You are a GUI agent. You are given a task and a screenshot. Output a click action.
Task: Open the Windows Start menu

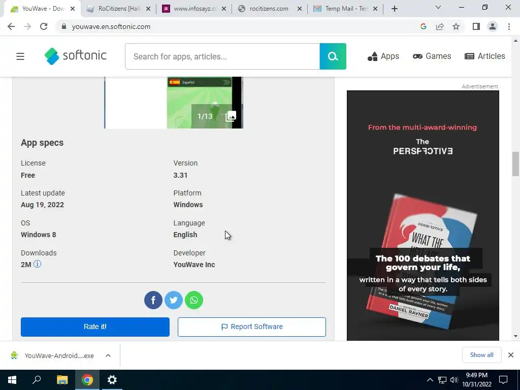pyautogui.click(x=12, y=380)
